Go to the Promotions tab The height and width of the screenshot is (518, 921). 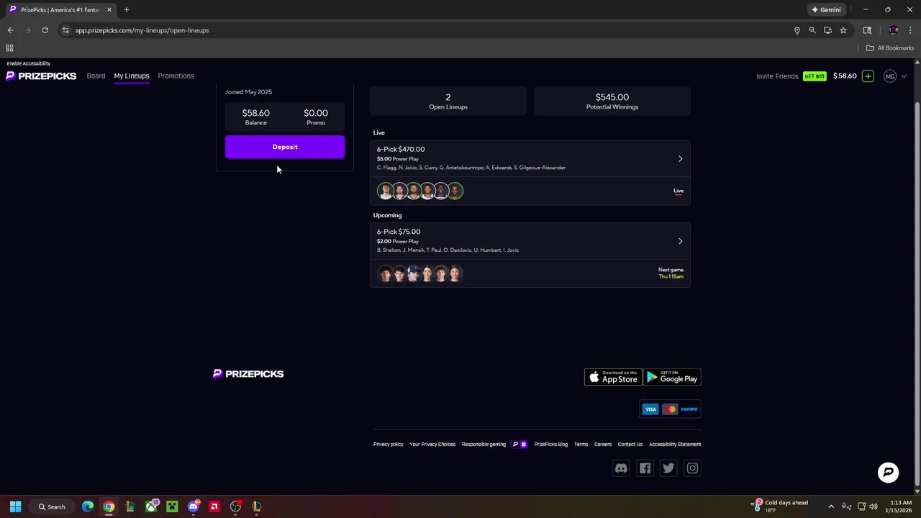coord(176,76)
